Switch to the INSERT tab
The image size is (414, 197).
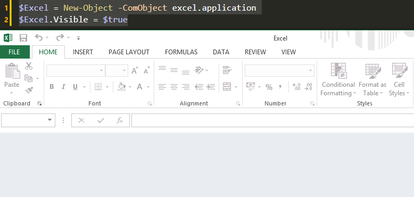click(83, 52)
